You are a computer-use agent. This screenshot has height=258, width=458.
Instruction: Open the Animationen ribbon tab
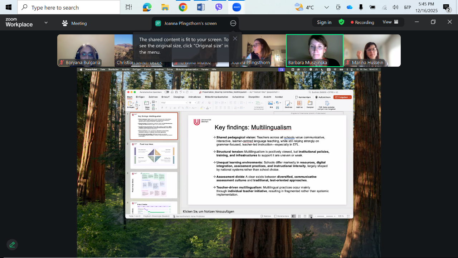click(194, 97)
